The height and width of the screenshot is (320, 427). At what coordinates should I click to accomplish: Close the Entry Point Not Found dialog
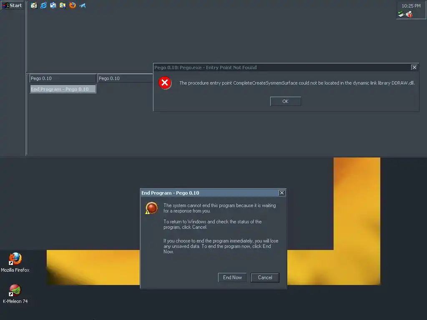tap(414, 67)
